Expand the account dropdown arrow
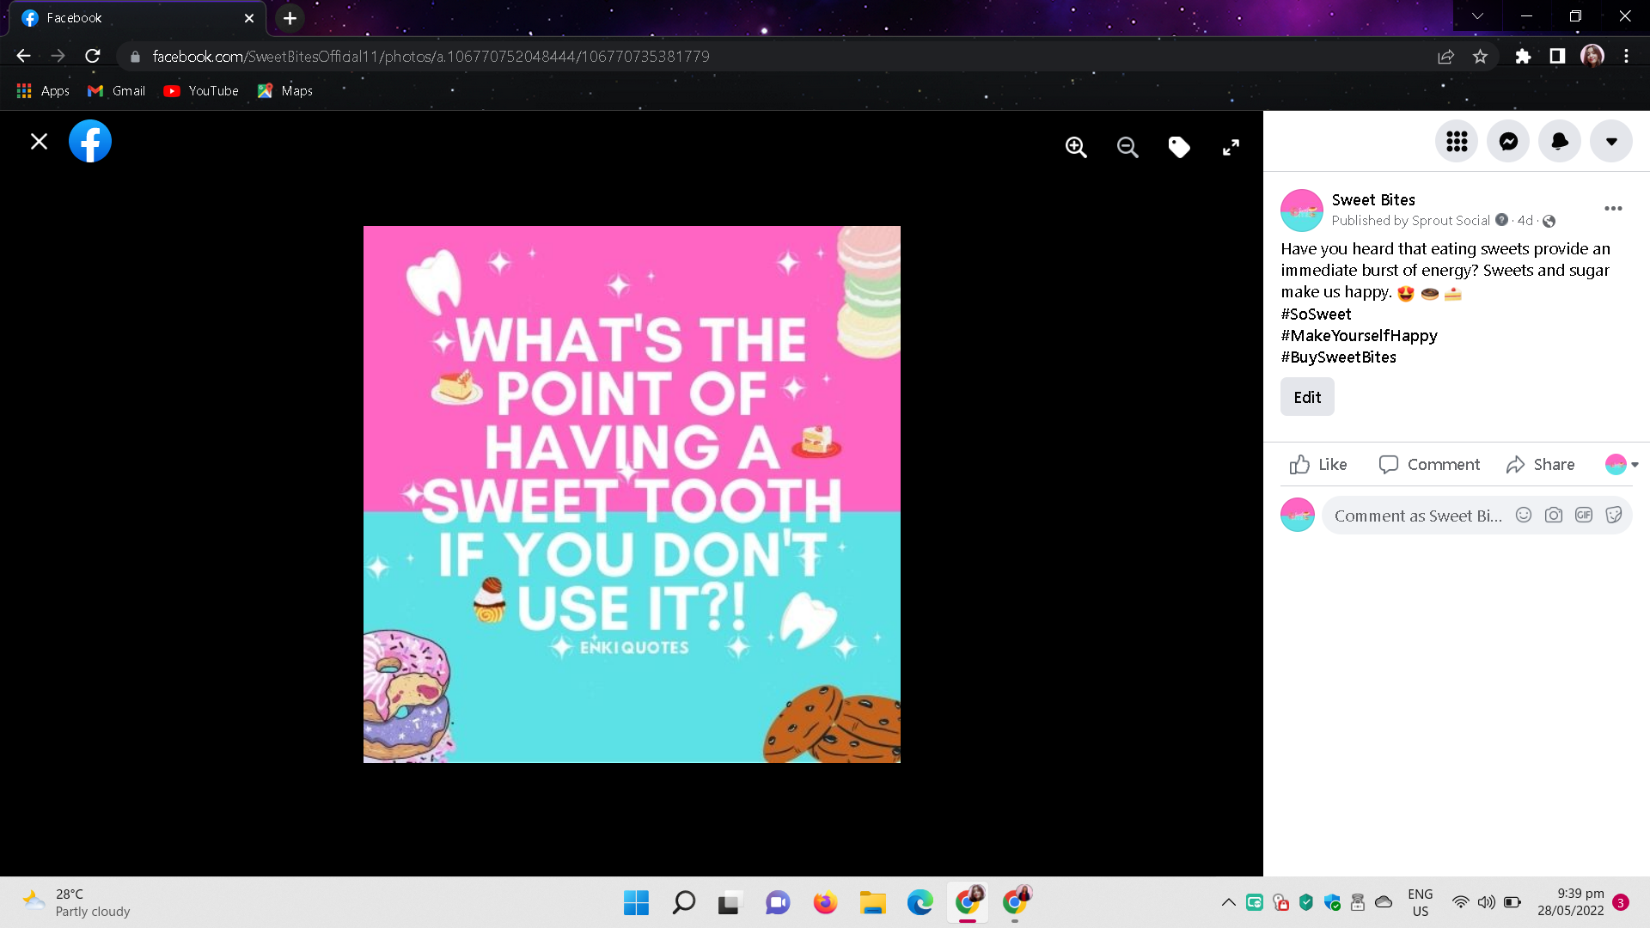This screenshot has height=928, width=1650. [x=1611, y=142]
